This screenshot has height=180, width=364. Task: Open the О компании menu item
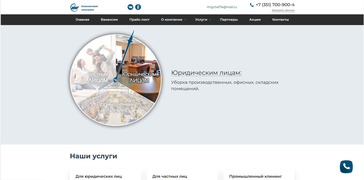[172, 20]
